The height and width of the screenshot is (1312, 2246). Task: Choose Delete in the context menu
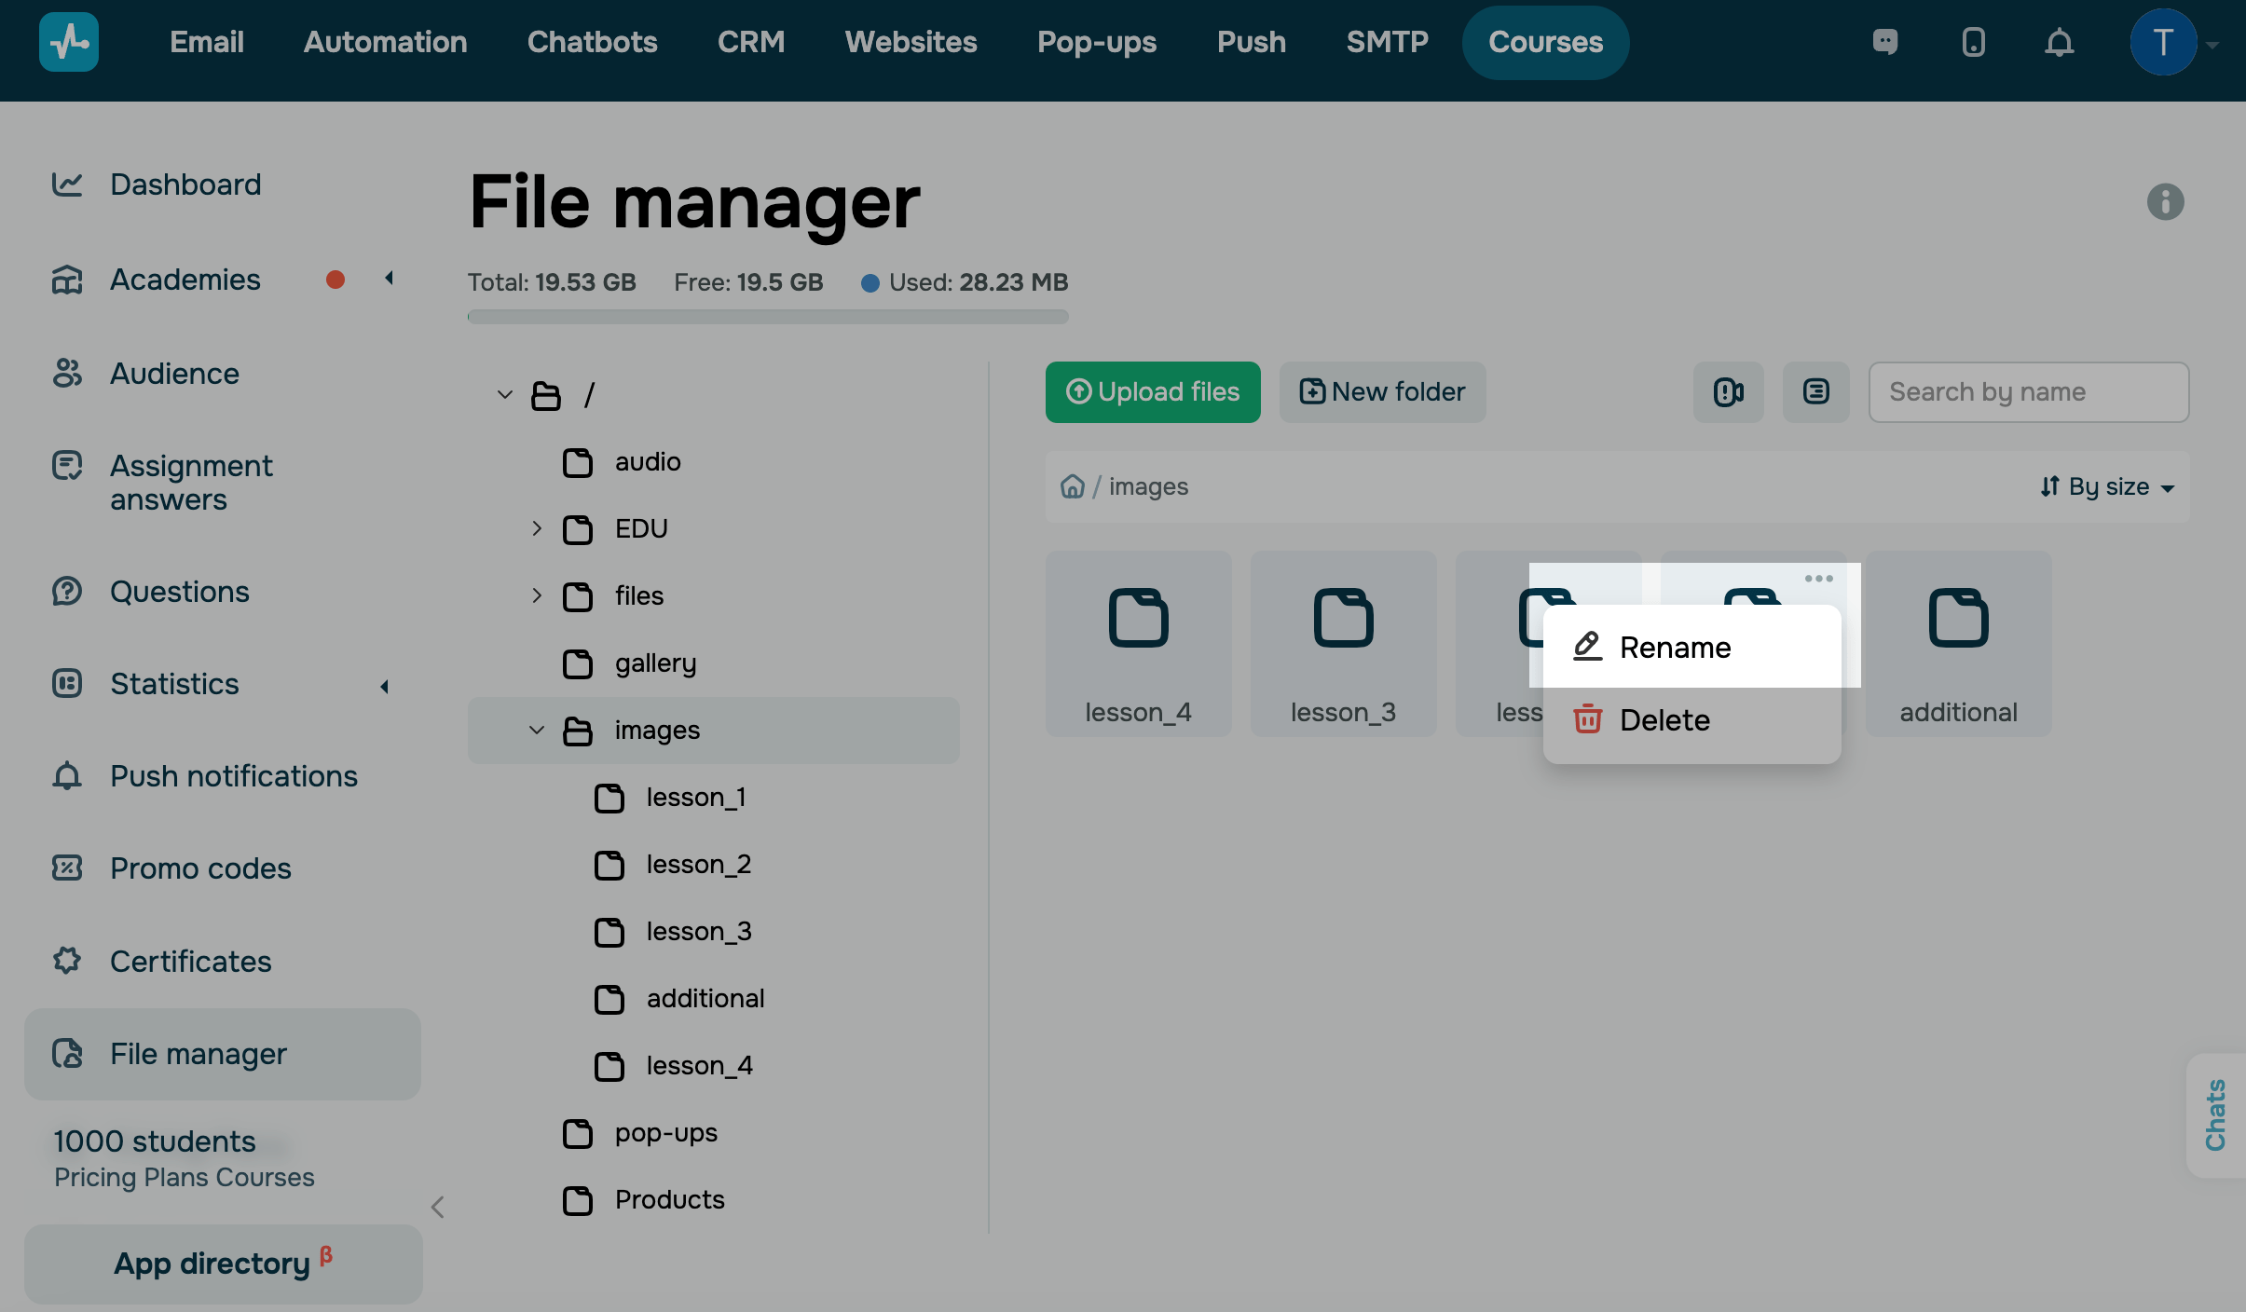coord(1664,720)
